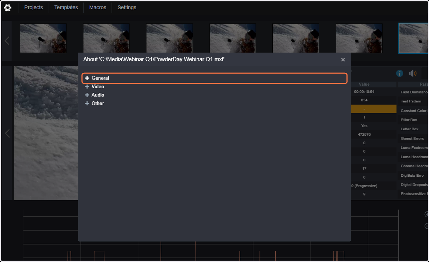The width and height of the screenshot is (429, 262).
Task: Click the application logo icon
Action: 8,7
